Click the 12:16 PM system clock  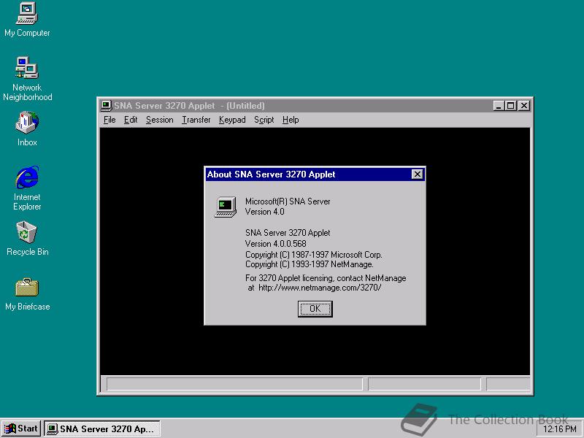point(560,429)
